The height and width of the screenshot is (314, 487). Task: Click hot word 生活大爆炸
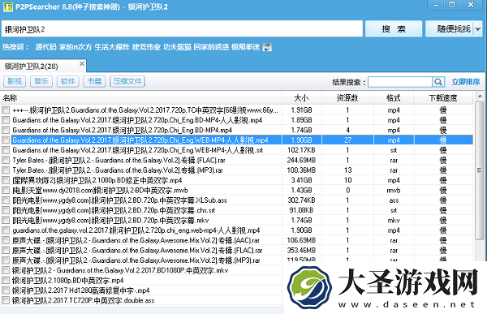tap(112, 47)
